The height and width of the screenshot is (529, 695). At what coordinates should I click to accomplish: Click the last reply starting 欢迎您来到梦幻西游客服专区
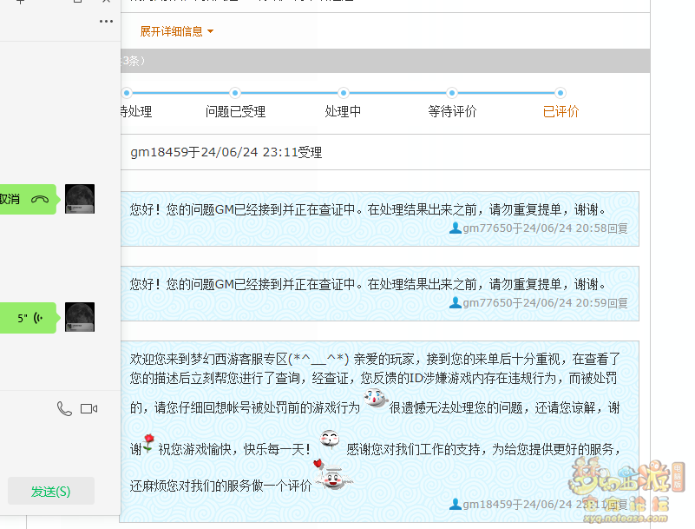click(x=380, y=432)
